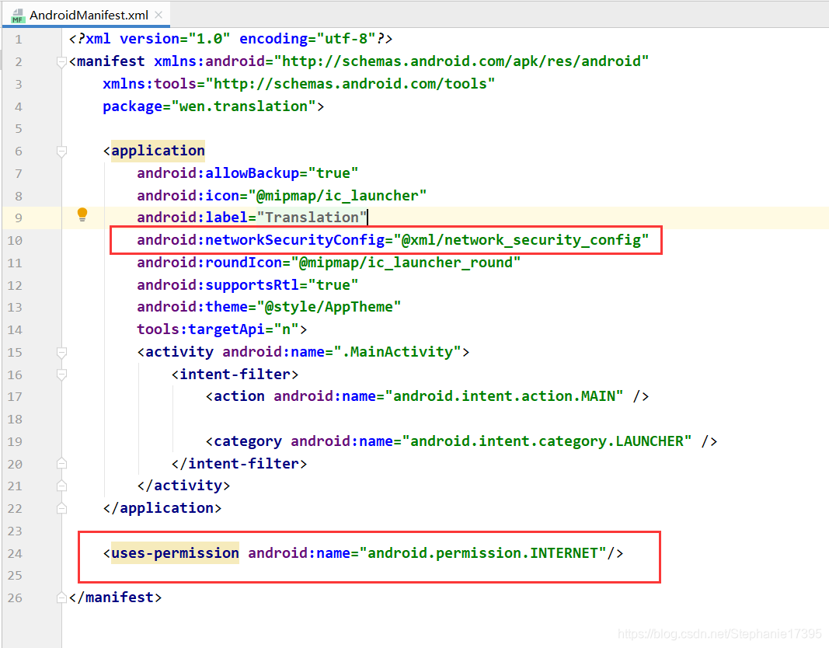Screen dimensions: 829x648
Task: Close the AndroidManifest.xml tab
Action: pyautogui.click(x=158, y=15)
